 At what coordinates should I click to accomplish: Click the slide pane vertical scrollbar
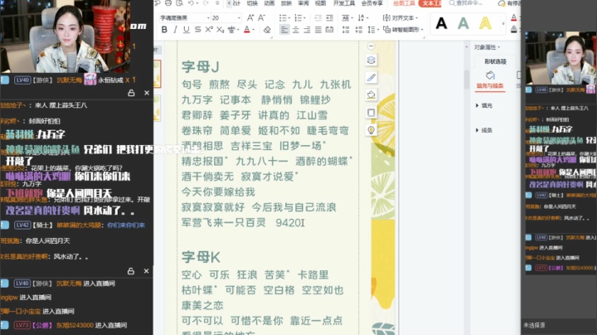point(467,80)
